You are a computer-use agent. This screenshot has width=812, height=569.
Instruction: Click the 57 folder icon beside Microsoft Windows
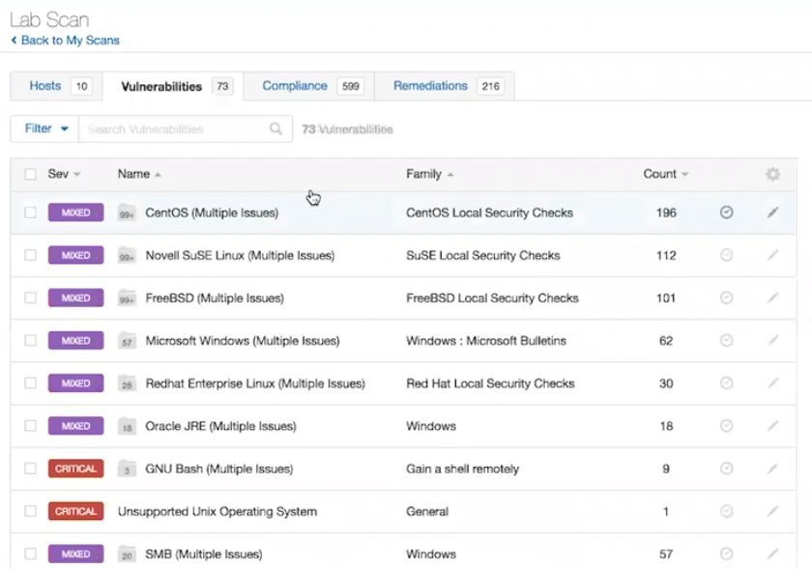coord(127,340)
